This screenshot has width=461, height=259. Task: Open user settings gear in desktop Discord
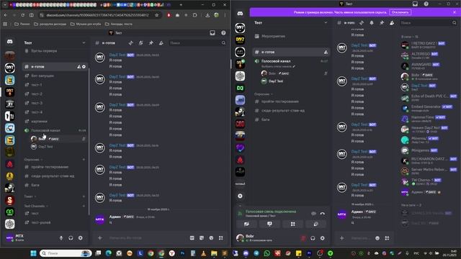click(x=323, y=238)
